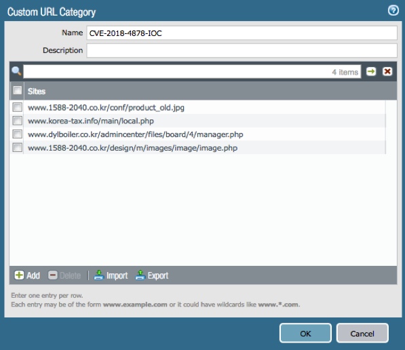Check the dylboiler.co.kr row checkbox

(18, 134)
